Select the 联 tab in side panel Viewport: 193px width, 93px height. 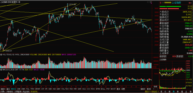(178, 91)
